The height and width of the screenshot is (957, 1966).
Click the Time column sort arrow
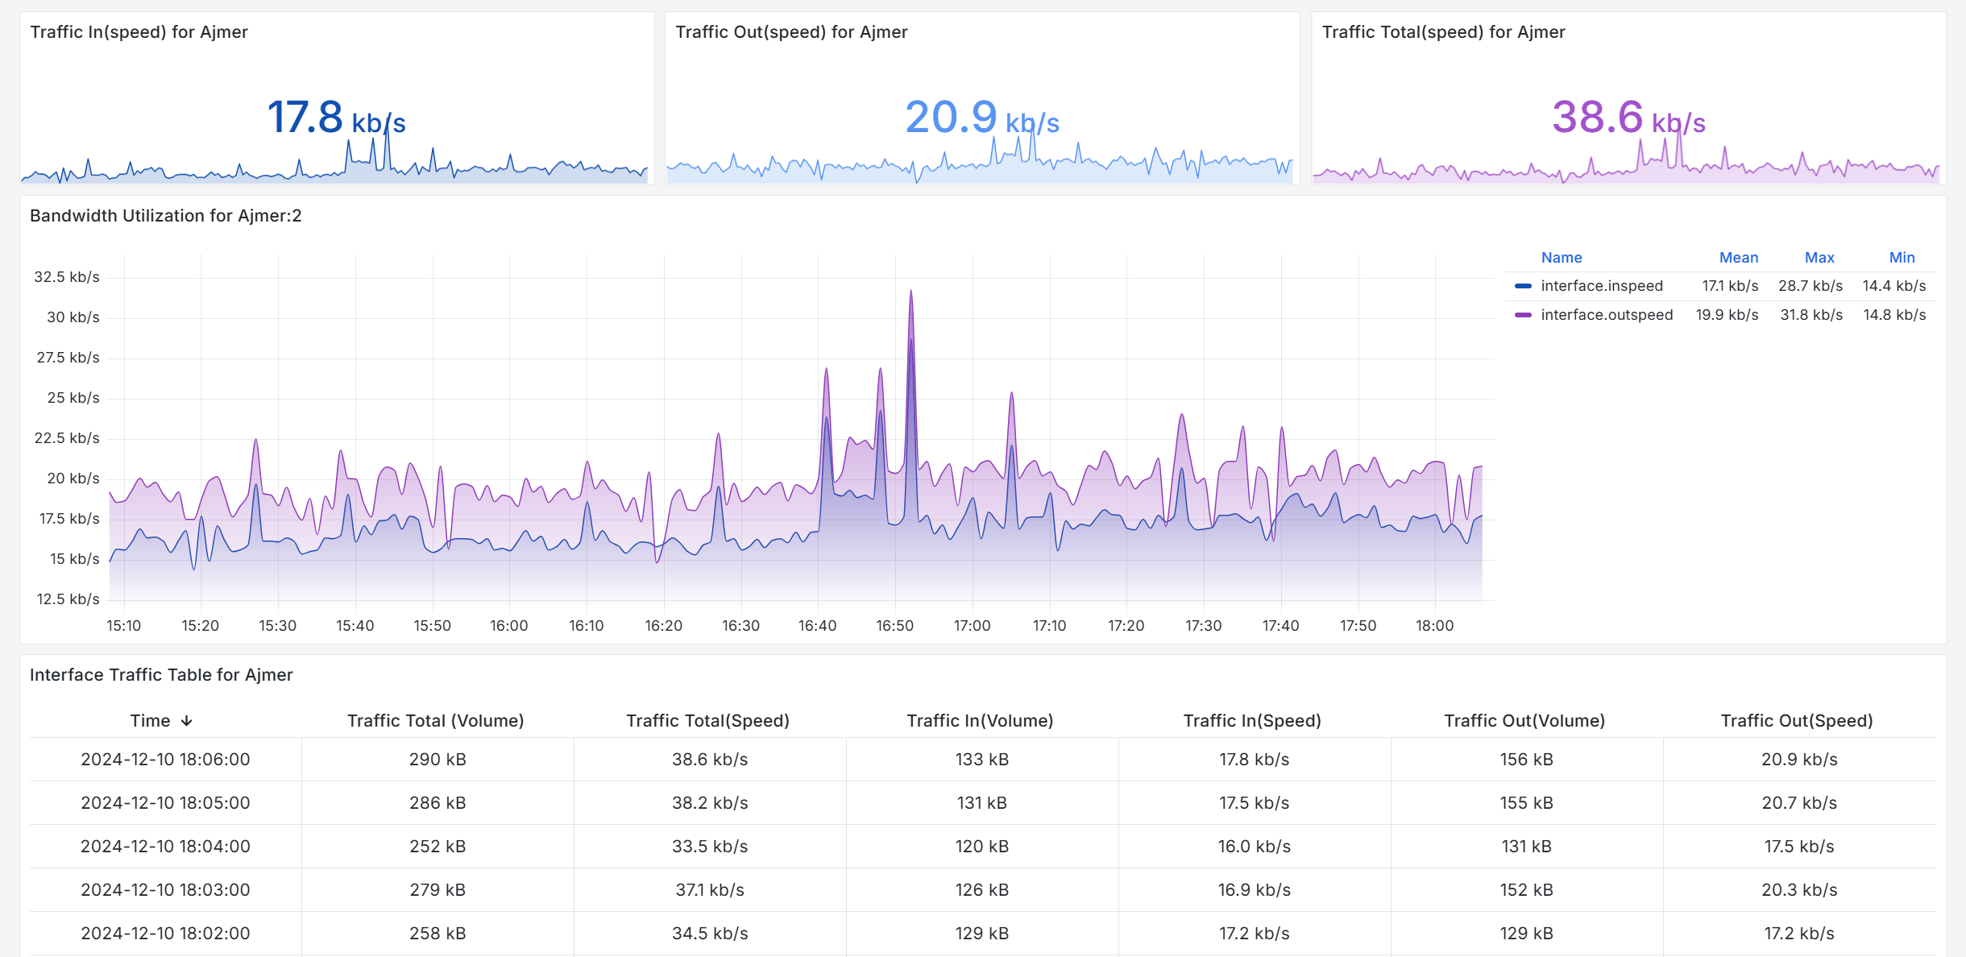(188, 721)
